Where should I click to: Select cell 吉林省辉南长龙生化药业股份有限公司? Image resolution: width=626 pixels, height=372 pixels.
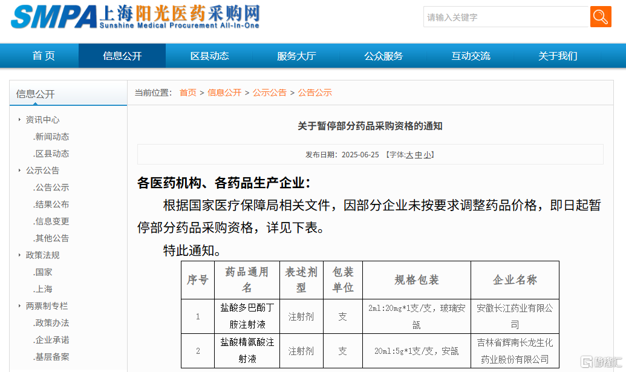[x=515, y=350]
